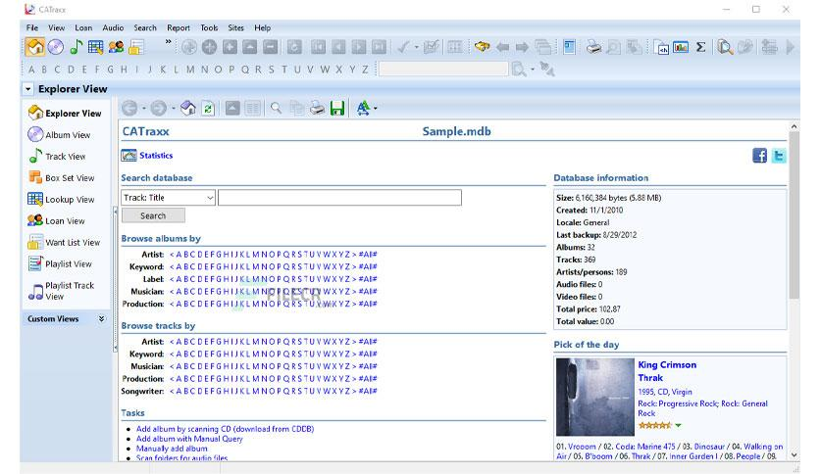Open the Explorer View header dropdown arrow
The image size is (820, 474).
pos(28,89)
